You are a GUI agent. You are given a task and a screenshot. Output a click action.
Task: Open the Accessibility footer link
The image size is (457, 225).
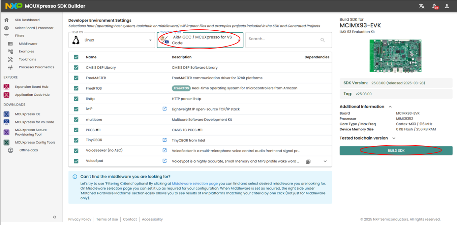coord(152,219)
